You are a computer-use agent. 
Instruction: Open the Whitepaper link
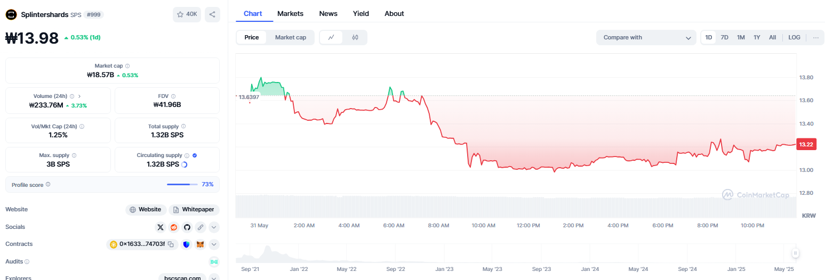195,210
